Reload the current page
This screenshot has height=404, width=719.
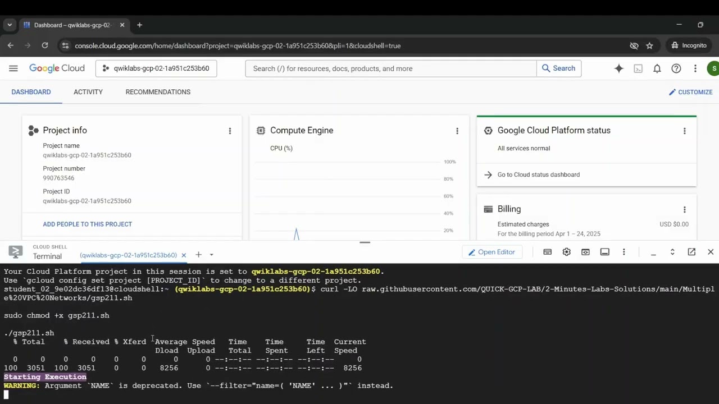(x=45, y=45)
